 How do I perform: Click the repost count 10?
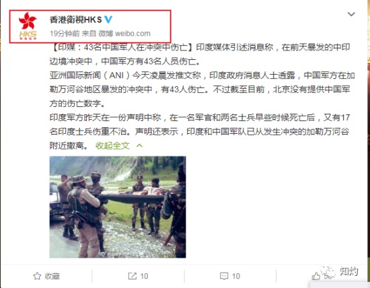point(144,276)
